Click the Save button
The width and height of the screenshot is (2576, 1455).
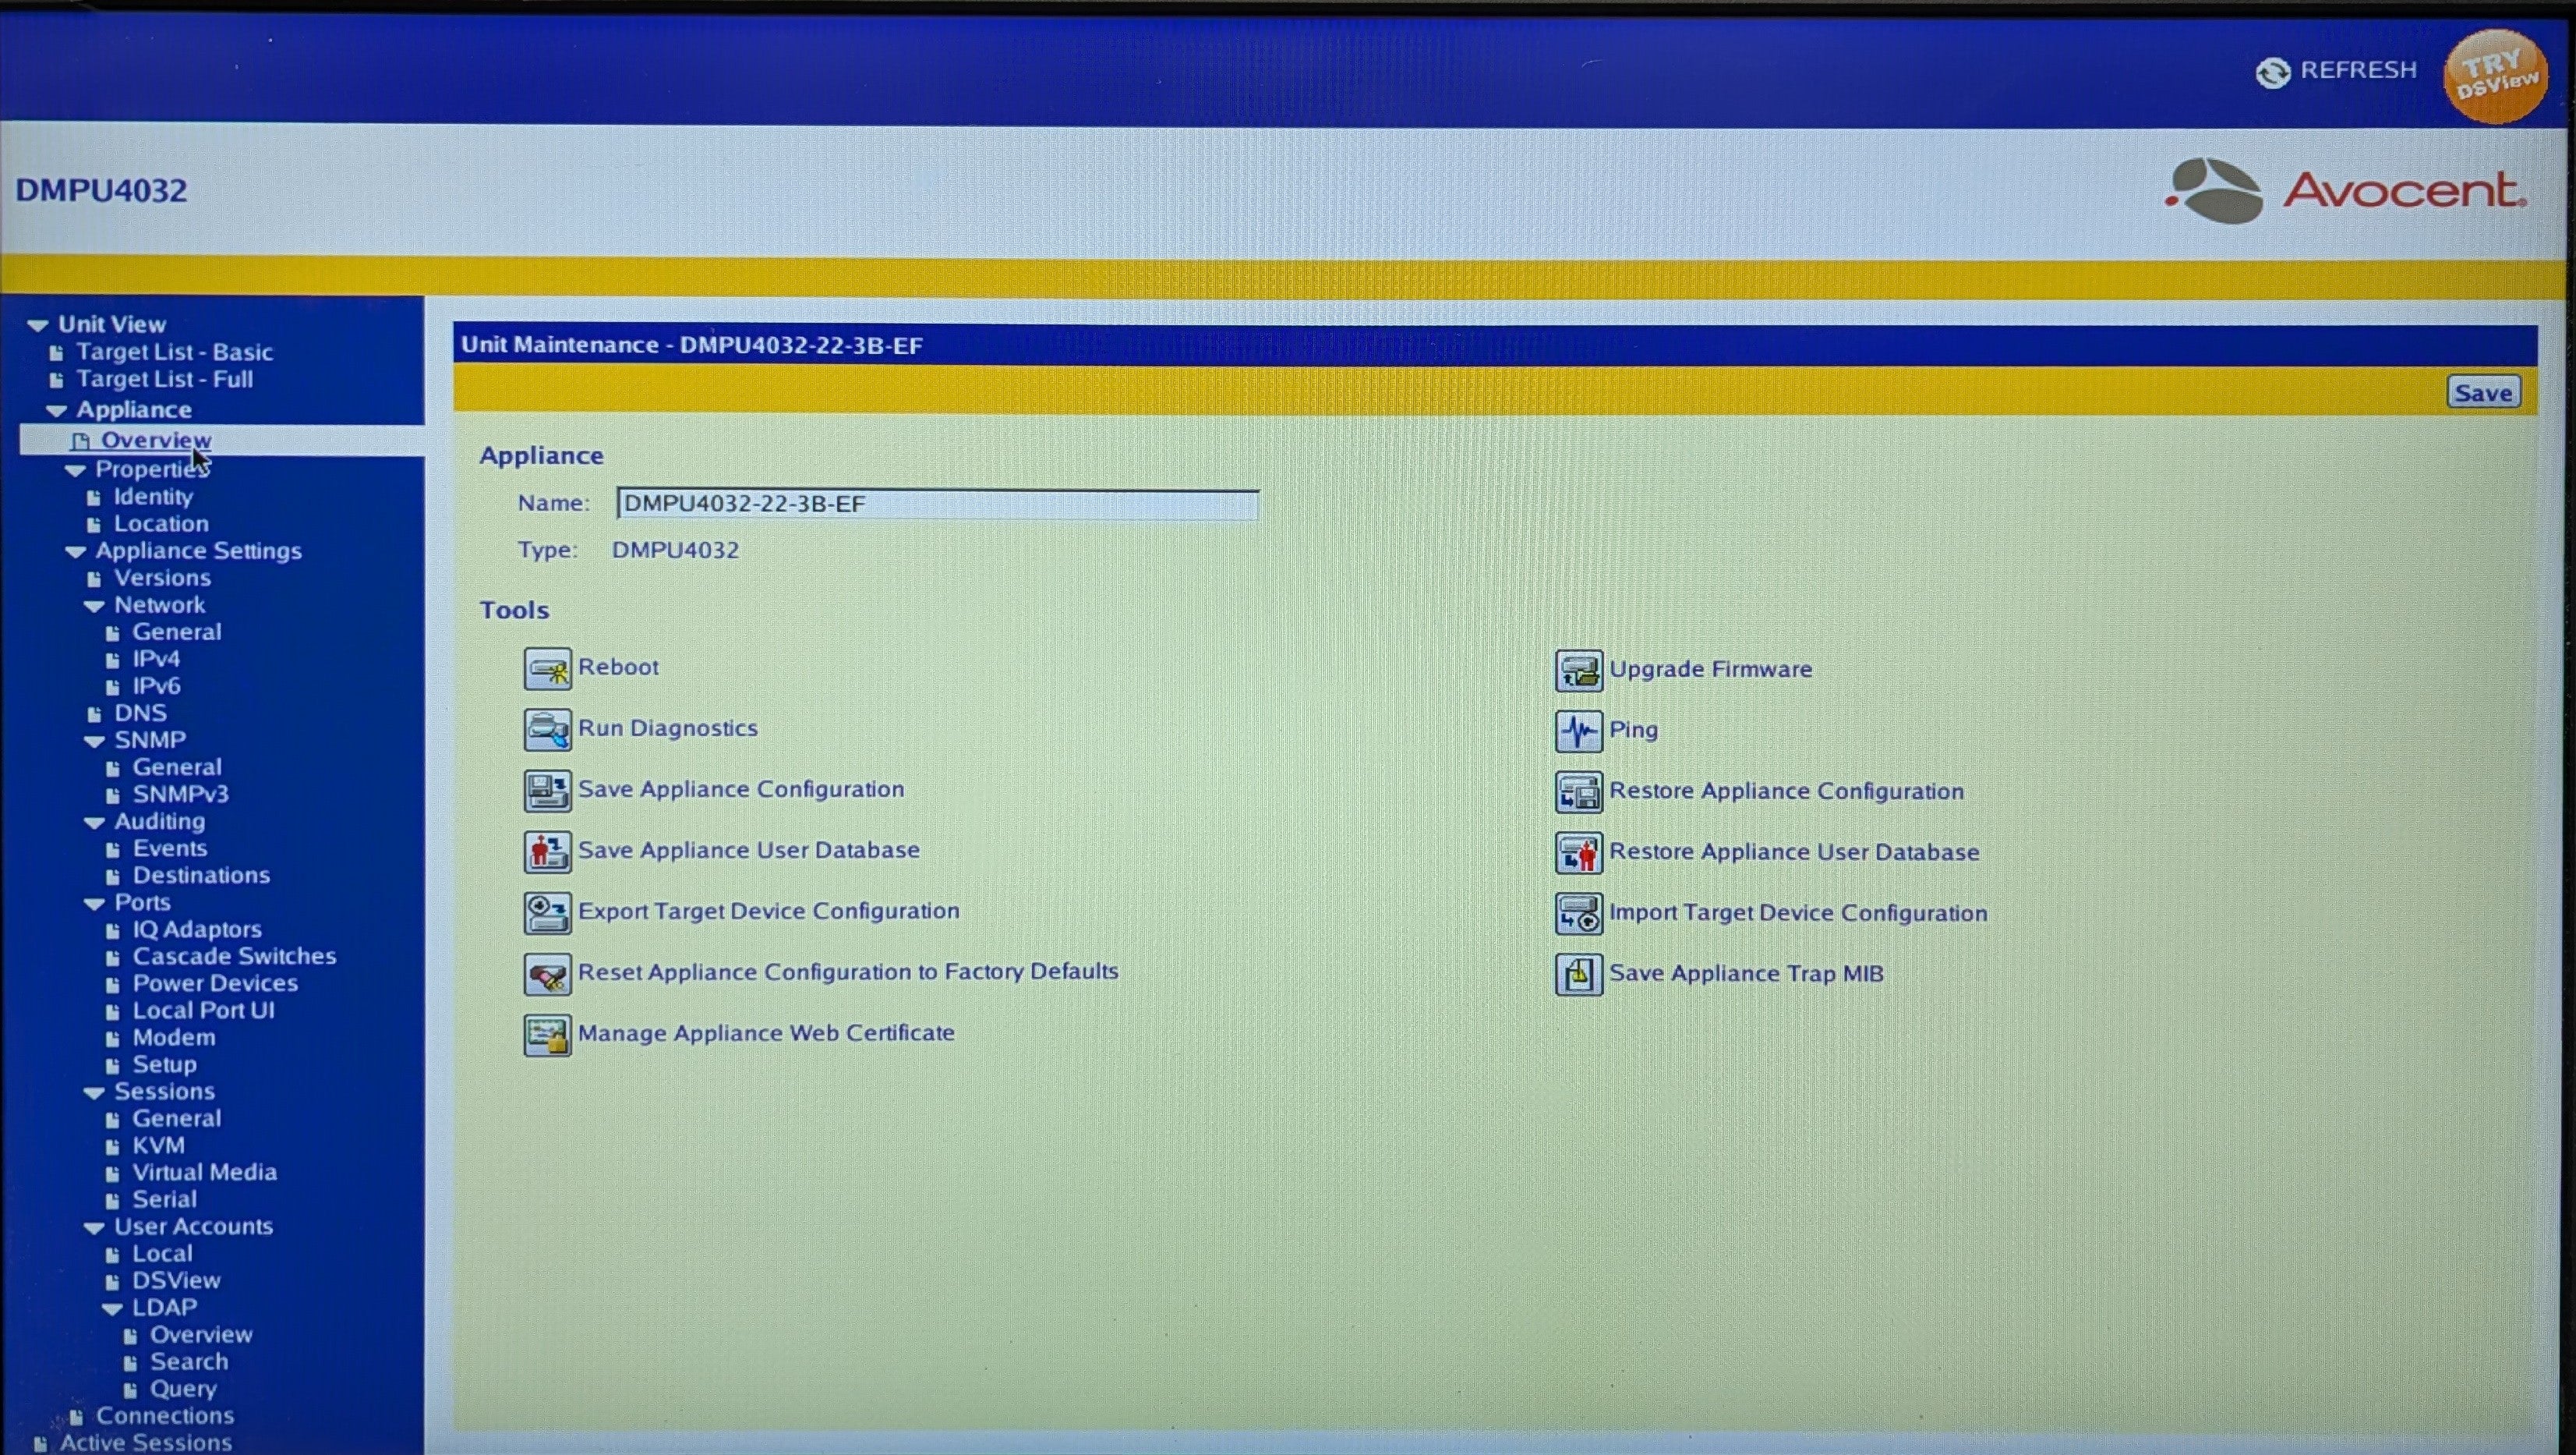pyautogui.click(x=2484, y=392)
